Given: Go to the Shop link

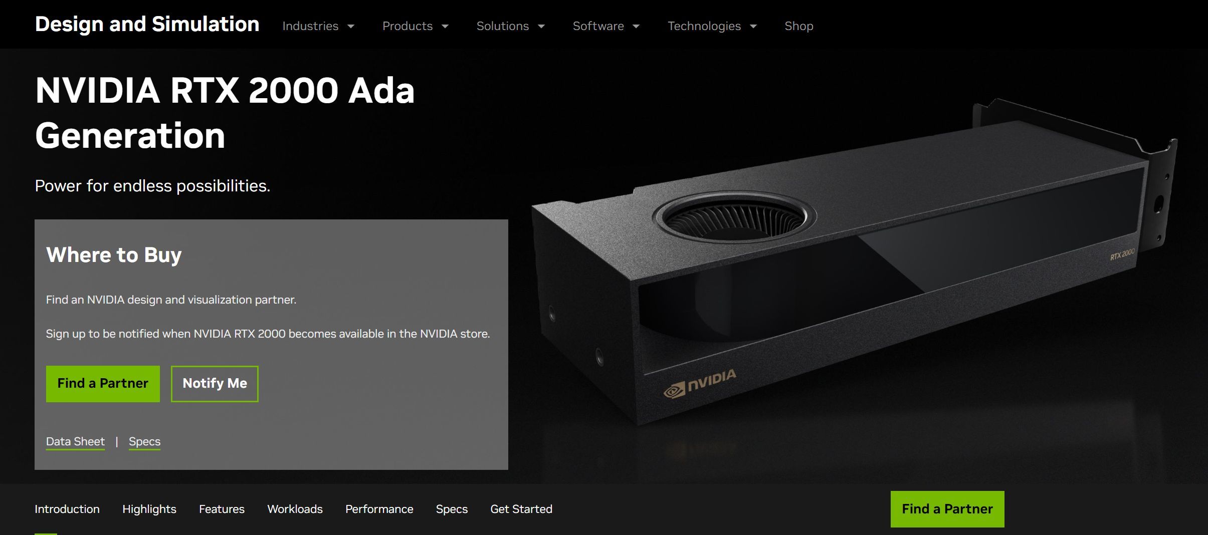Looking at the screenshot, I should (798, 26).
